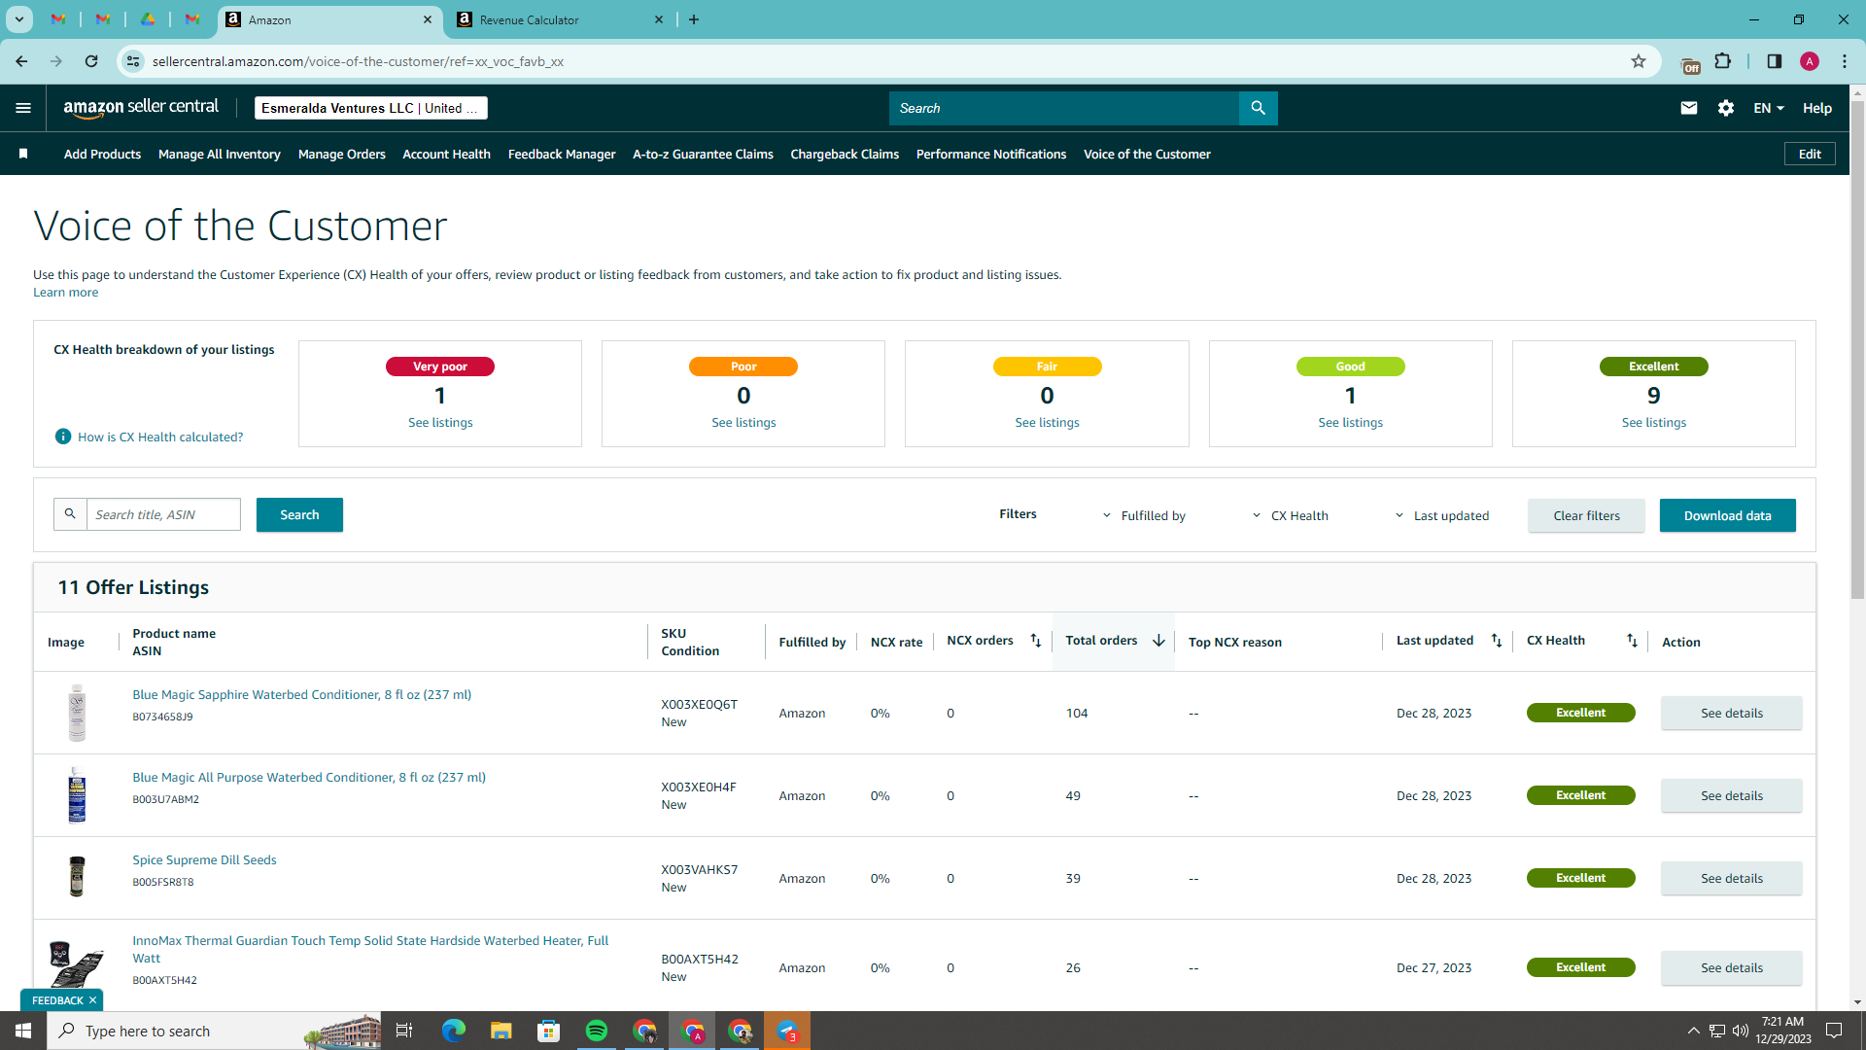The width and height of the screenshot is (1866, 1050).
Task: Close the FEEDBACK tab widget
Action: click(92, 1000)
